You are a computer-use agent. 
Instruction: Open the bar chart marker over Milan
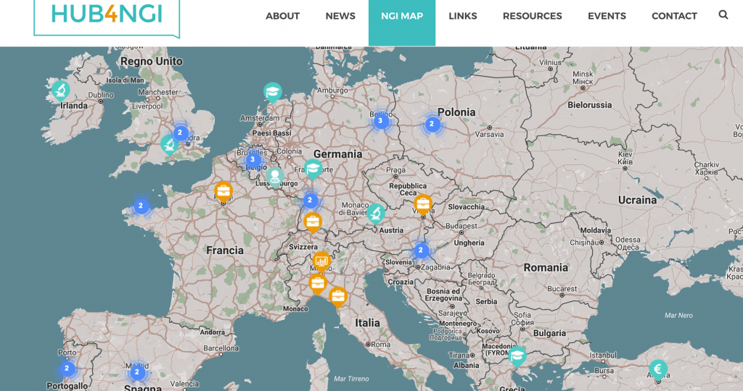[321, 261]
